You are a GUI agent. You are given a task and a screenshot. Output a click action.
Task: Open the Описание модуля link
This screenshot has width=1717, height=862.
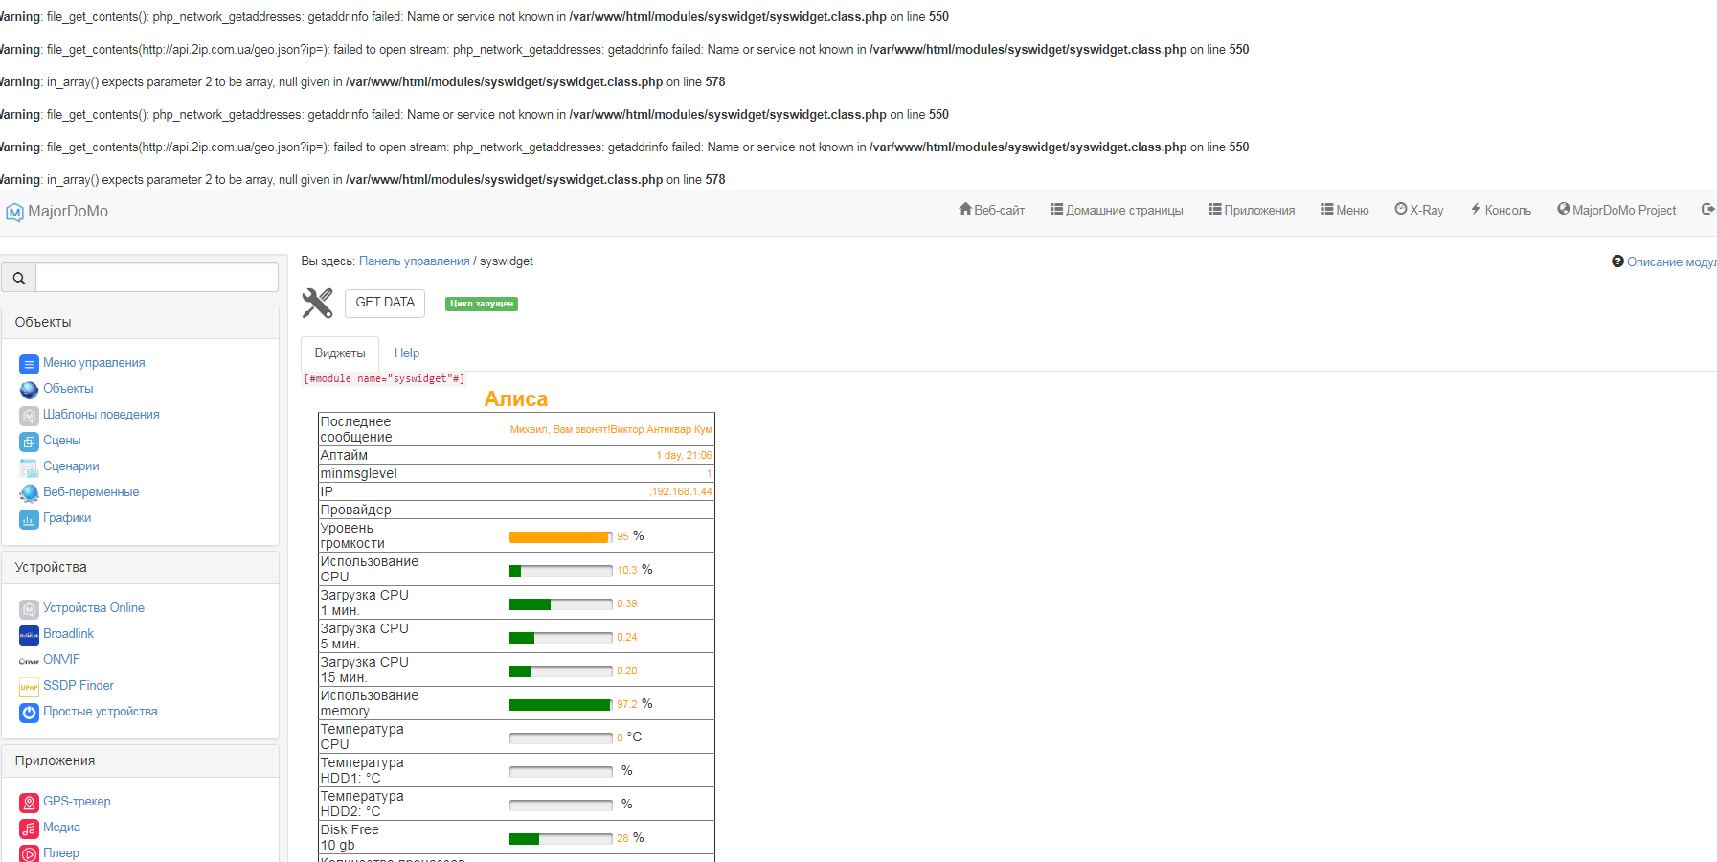pyautogui.click(x=1671, y=262)
